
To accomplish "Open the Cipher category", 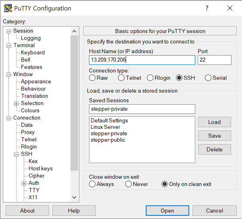I will pos(36,176).
